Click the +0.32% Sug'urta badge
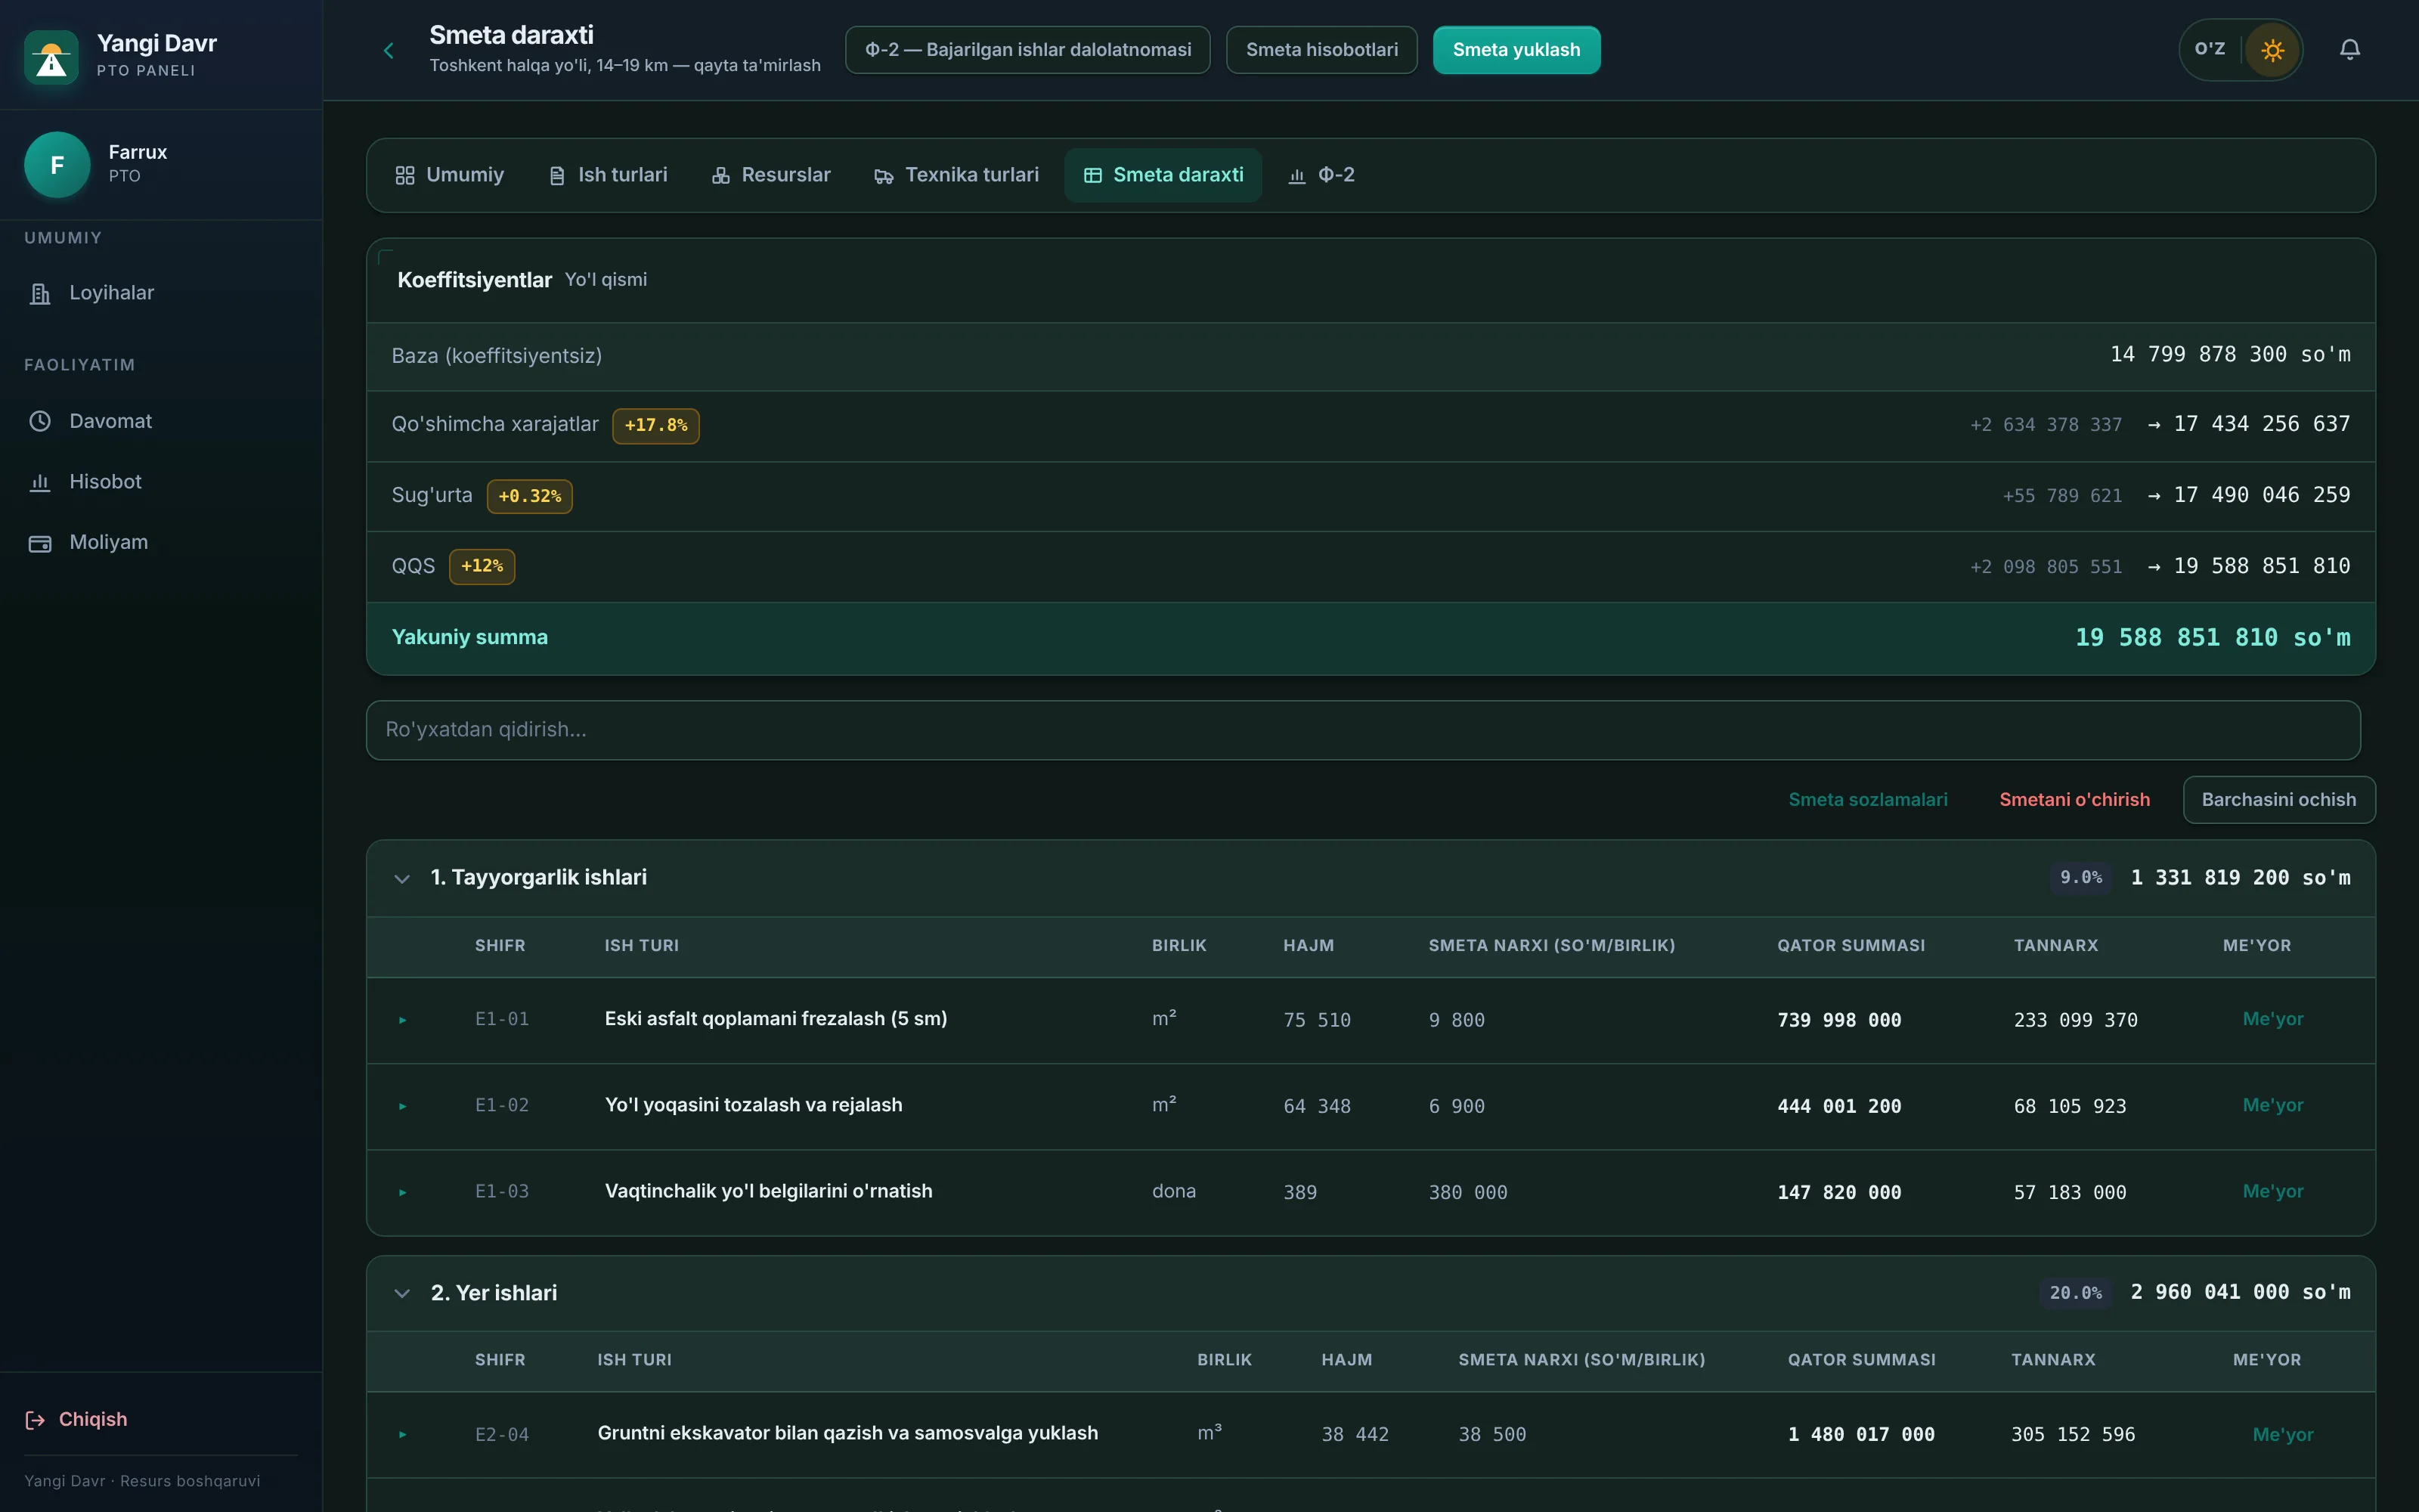The image size is (2419, 1512). [530, 496]
